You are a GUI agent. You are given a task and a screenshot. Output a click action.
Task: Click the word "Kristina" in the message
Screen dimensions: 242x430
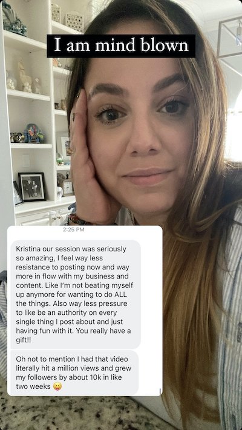coord(27,249)
